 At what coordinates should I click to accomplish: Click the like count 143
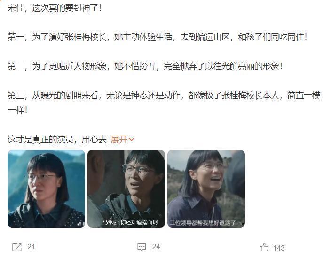pyautogui.click(x=279, y=248)
